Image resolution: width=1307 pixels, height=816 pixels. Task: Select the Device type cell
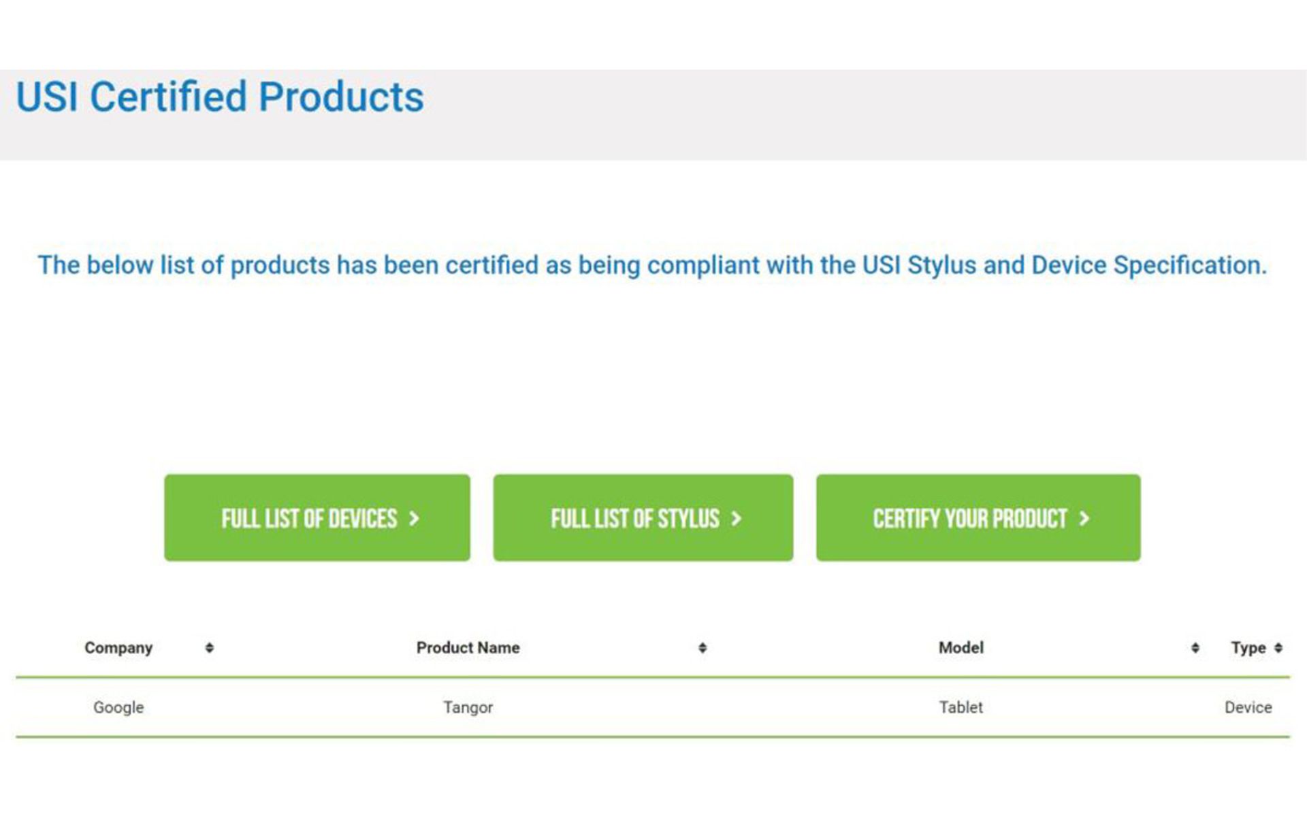click(1248, 707)
